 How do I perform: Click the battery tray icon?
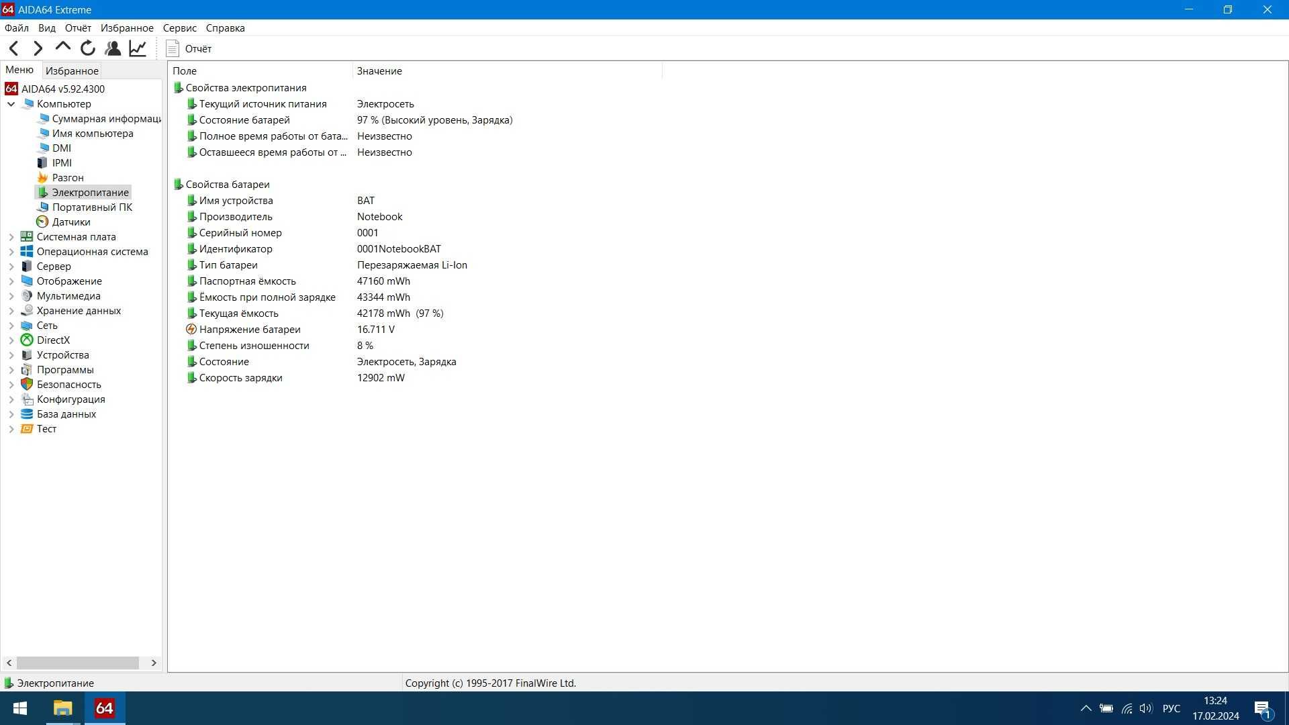coord(1106,708)
